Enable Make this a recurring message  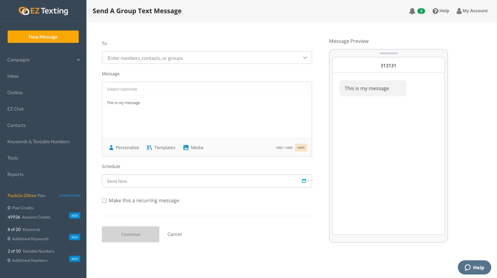pos(104,201)
